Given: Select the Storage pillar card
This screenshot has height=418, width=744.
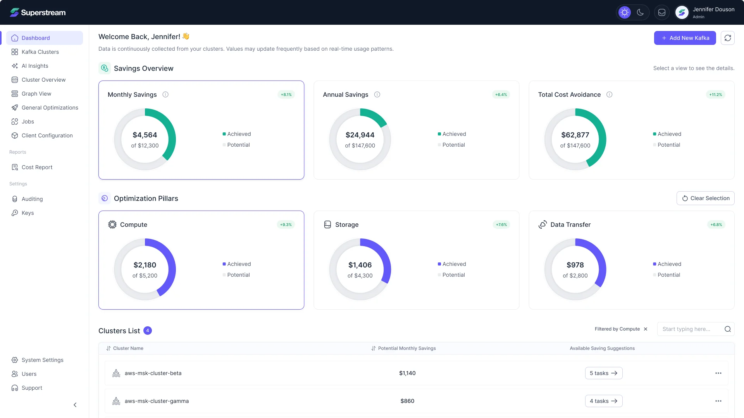Looking at the screenshot, I should tap(416, 260).
